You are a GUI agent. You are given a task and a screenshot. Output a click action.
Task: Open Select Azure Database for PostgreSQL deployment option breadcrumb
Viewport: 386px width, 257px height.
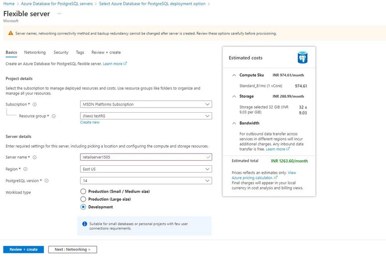tap(153, 4)
